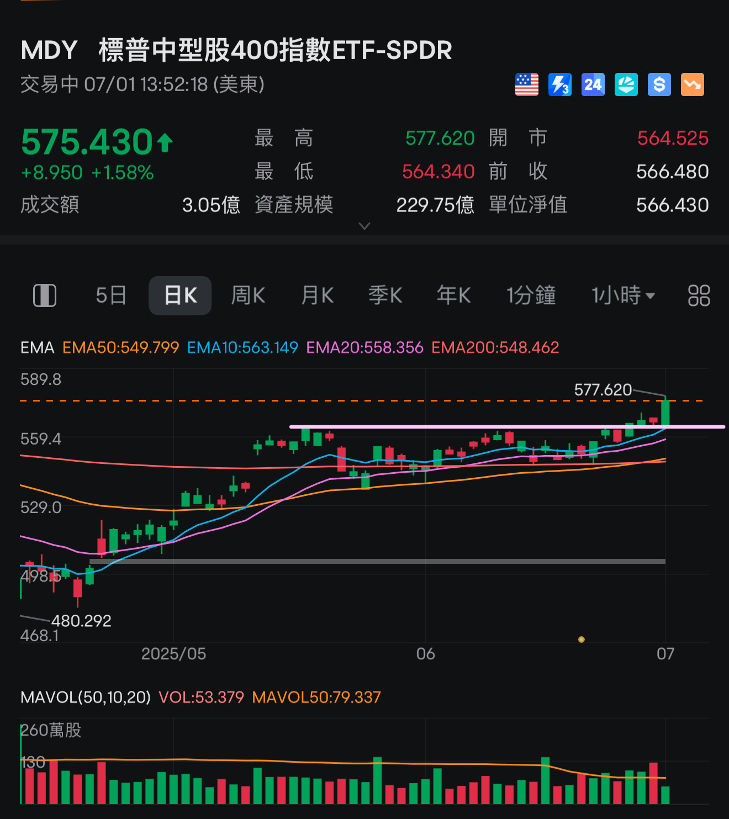Tap the 資產規模 value 229.75億
This screenshot has height=819, width=729.
click(435, 205)
